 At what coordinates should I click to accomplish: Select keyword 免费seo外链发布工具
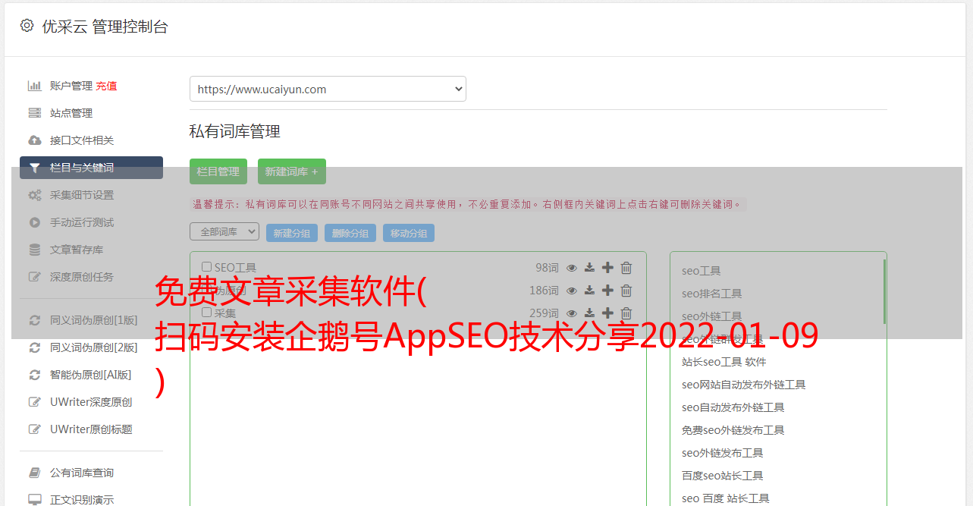[x=733, y=430]
